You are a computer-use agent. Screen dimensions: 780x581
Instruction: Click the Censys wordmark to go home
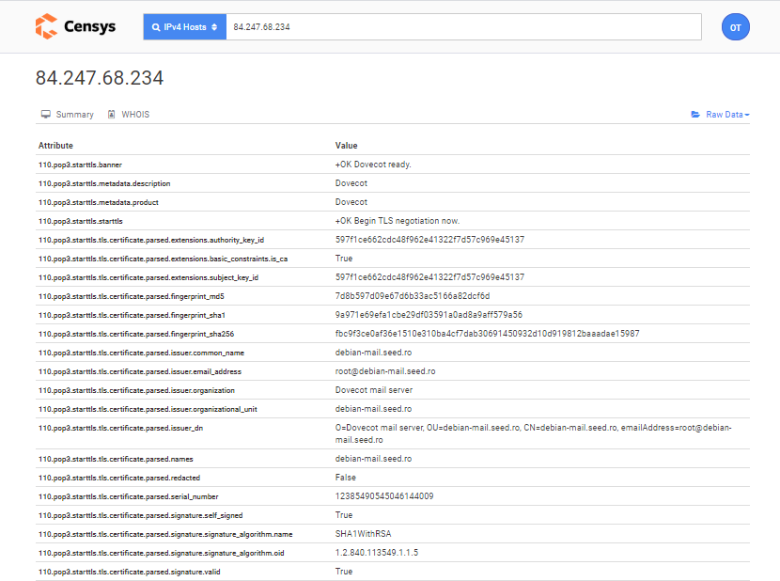point(89,26)
